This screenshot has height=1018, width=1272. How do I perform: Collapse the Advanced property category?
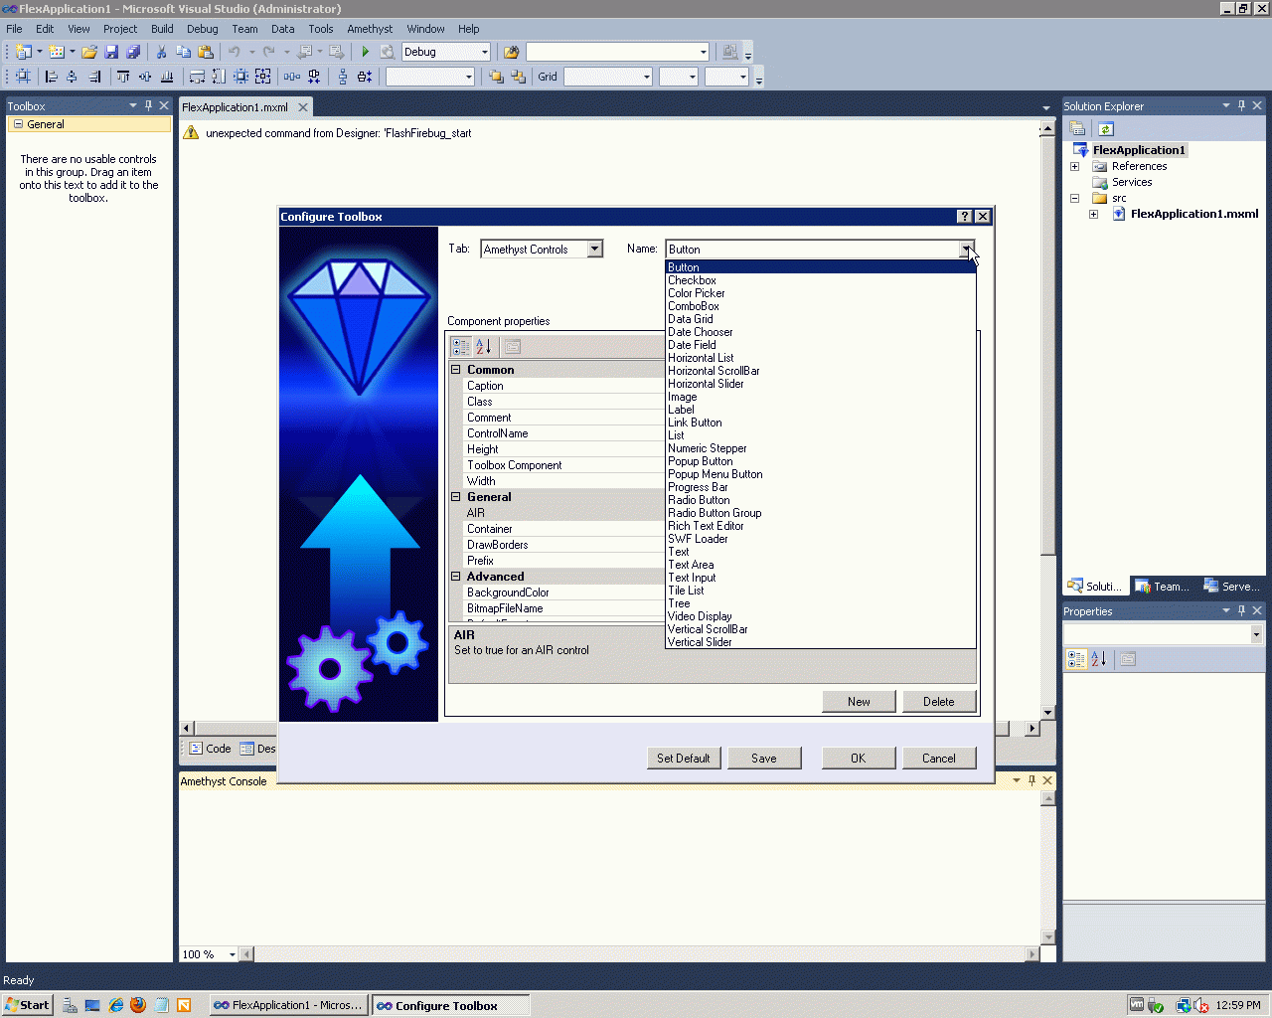tap(456, 577)
